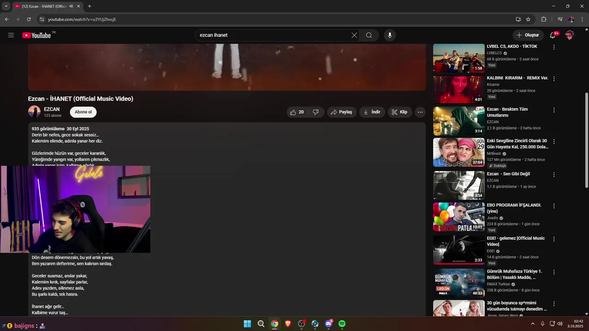Go back in browser history

[x=6, y=19]
